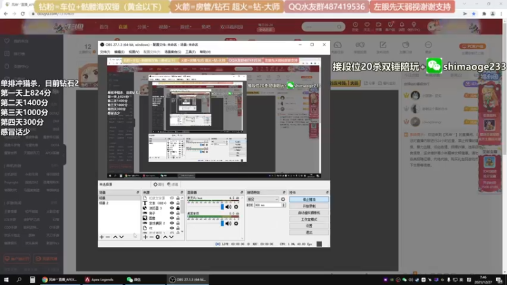Open source Filters (滤镜) in OBS toolbar

173,184
